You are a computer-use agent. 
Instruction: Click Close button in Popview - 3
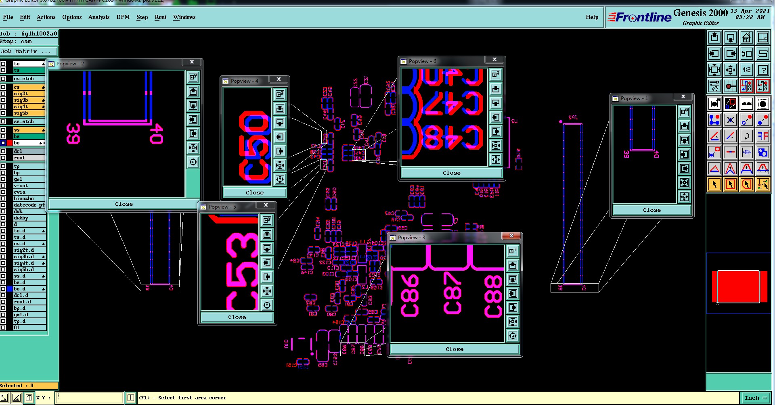click(x=455, y=349)
